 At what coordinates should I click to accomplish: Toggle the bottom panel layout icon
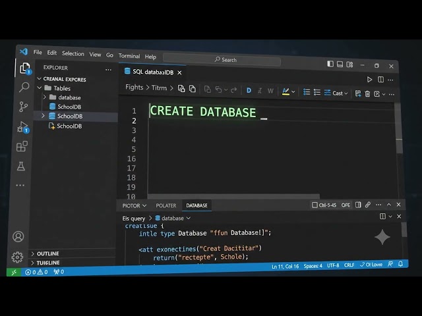pyautogui.click(x=340, y=65)
